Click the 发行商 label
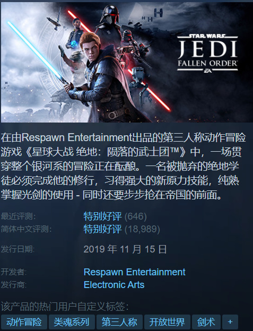This screenshot has width=253, height=331. click(x=14, y=285)
